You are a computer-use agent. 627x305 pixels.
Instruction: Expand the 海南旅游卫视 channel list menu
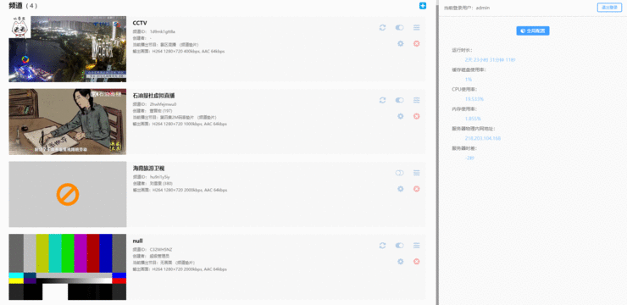417,173
